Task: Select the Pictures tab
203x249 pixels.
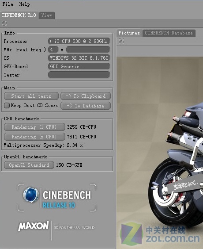Action: [x=129, y=33]
